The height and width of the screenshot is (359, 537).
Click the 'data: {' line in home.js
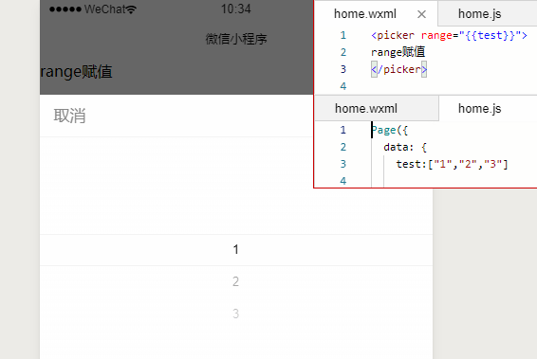pyautogui.click(x=405, y=148)
